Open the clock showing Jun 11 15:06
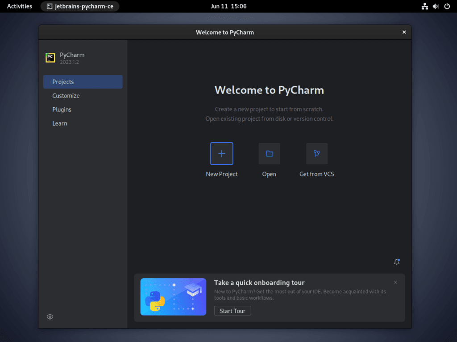 click(228, 6)
